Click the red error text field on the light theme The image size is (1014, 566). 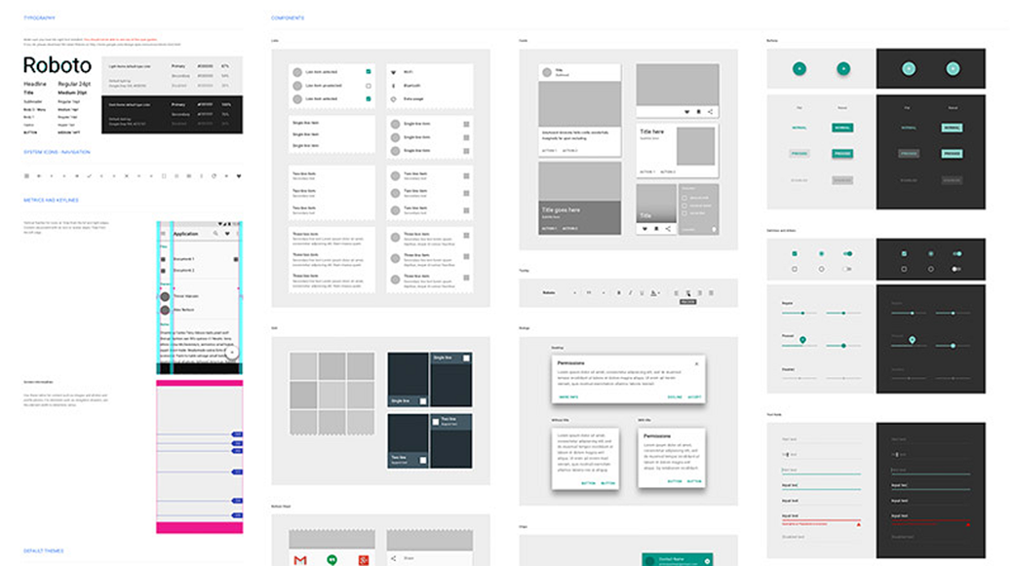pos(821,522)
